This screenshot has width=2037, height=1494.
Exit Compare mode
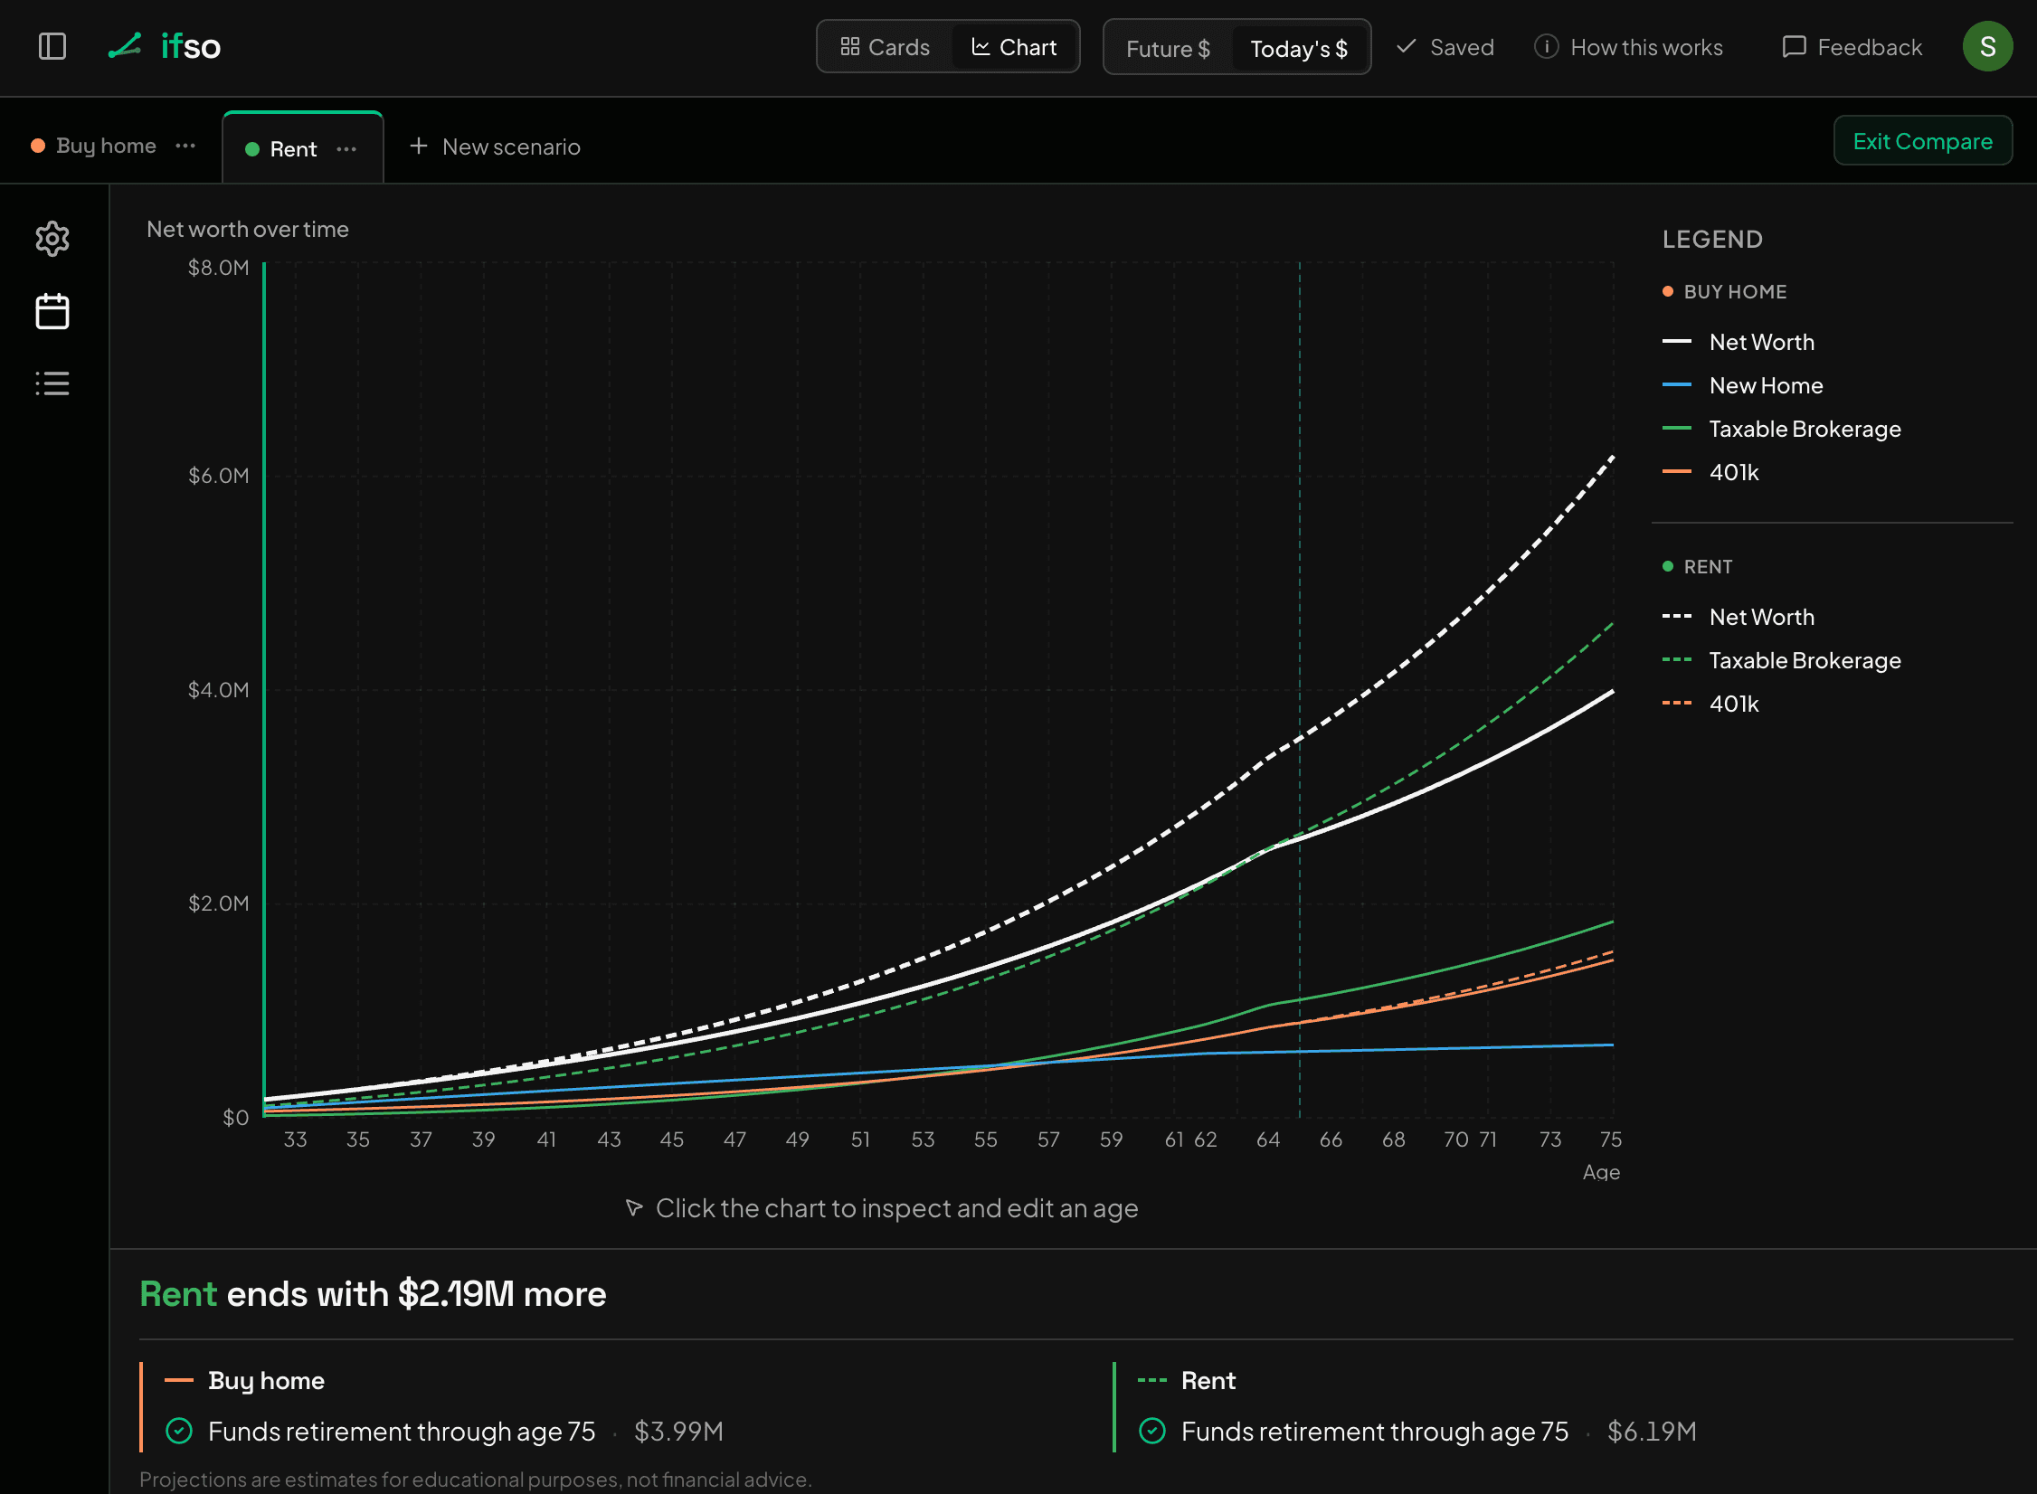[x=1922, y=141]
